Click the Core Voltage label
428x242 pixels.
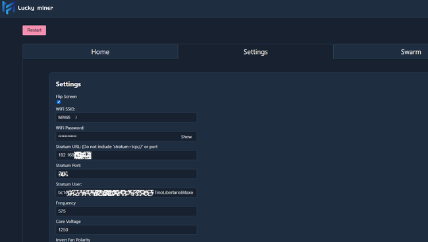click(68, 222)
